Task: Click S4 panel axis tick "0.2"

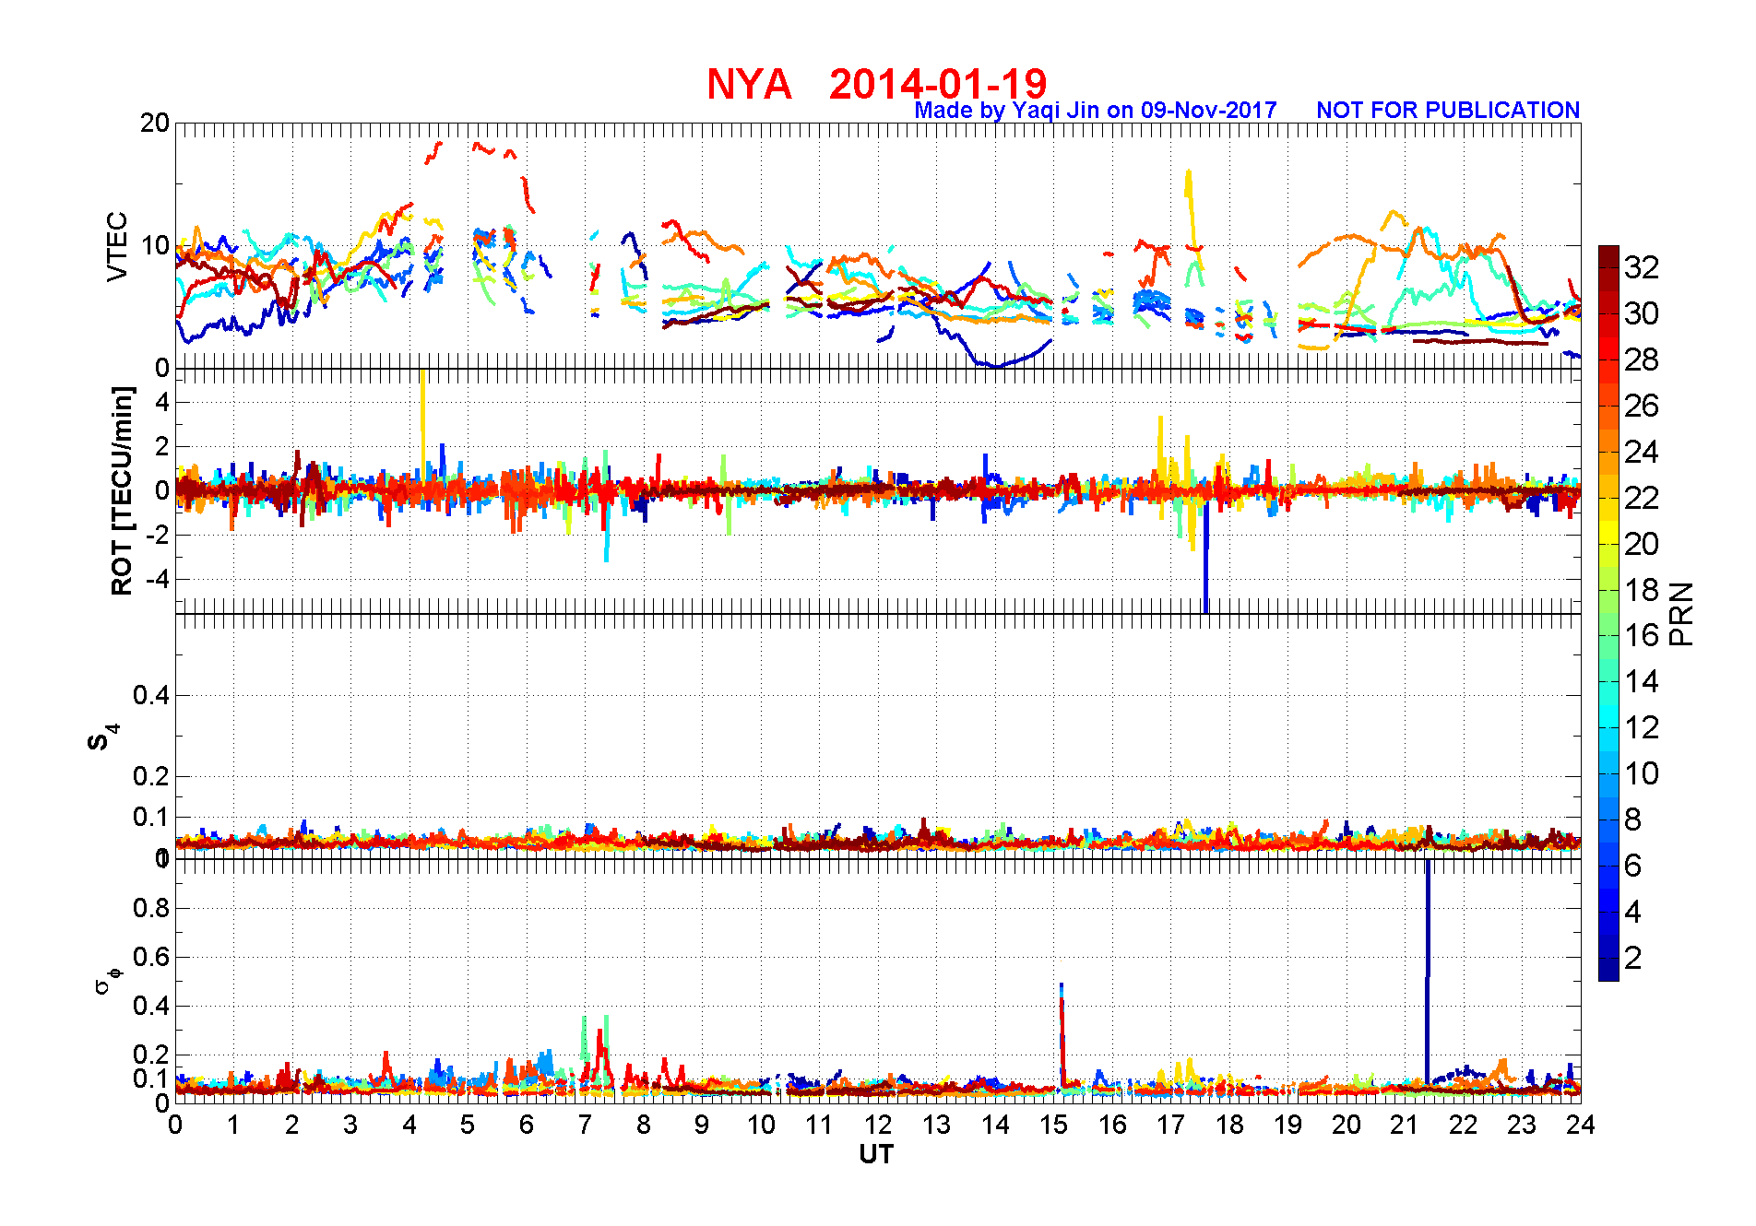Action: pos(151,776)
